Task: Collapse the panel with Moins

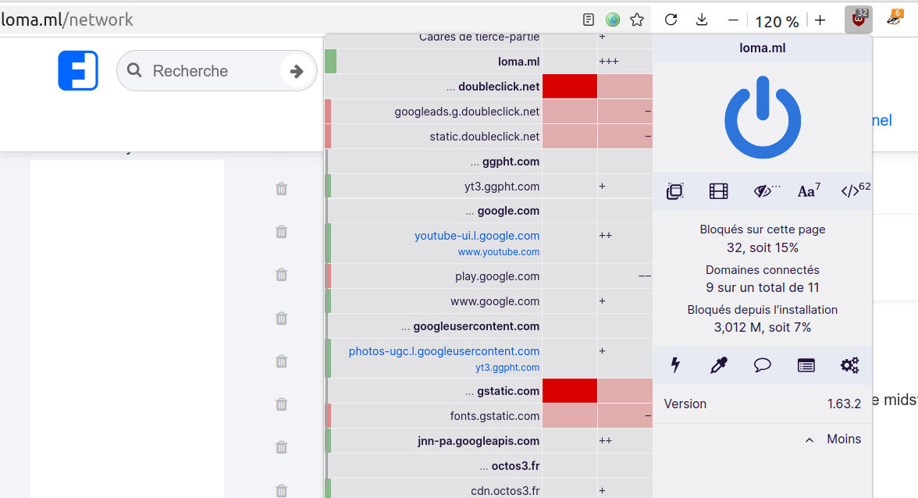Action: (834, 439)
